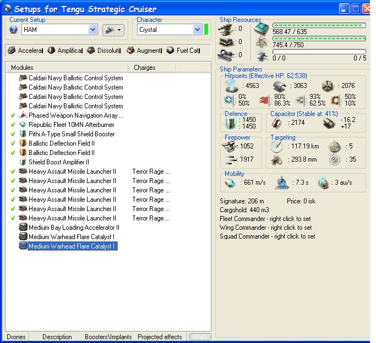This screenshot has width=376, height=343.
Task: Click the targeting range icon showing 117.19 km
Action: tap(276, 146)
